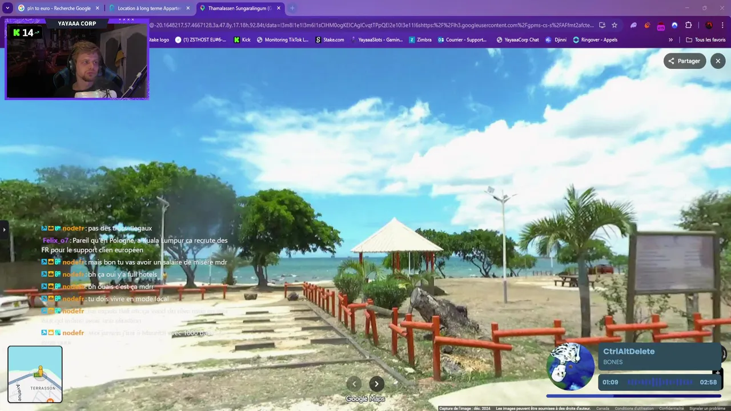
Task: Switch to 'pln to euro - Recherche Google' tab
Action: pos(59,8)
